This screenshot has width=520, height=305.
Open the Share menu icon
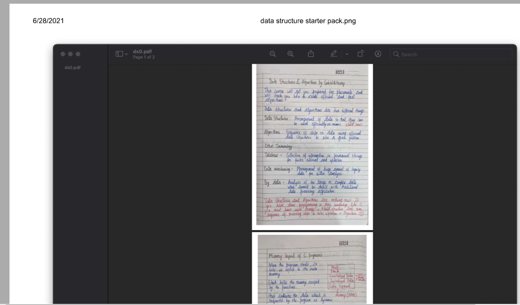click(x=311, y=53)
